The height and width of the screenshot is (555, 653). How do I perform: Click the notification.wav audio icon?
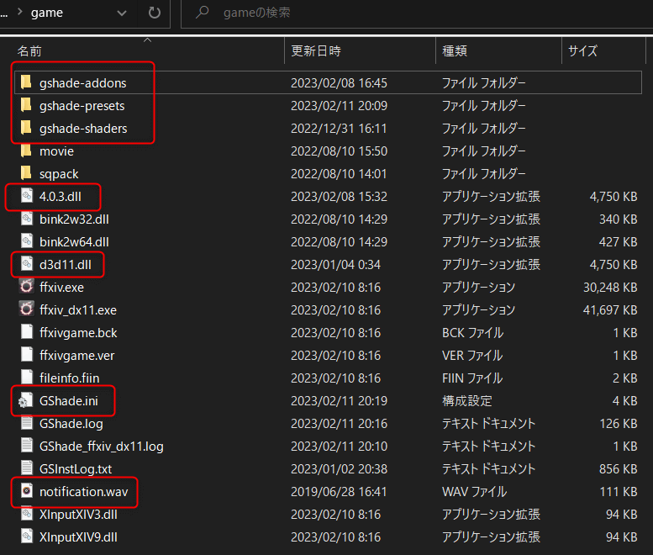click(27, 491)
